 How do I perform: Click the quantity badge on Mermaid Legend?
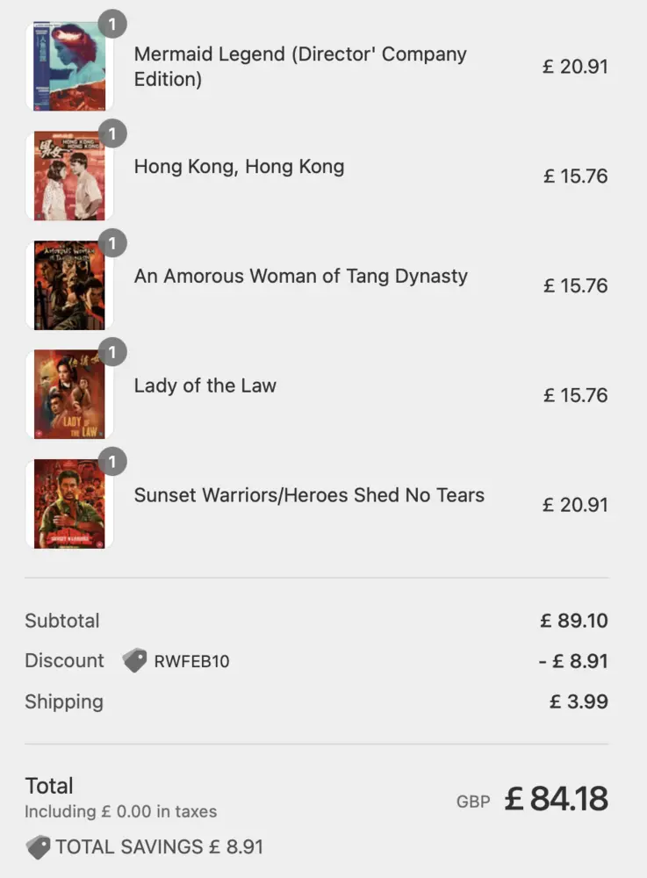point(112,24)
